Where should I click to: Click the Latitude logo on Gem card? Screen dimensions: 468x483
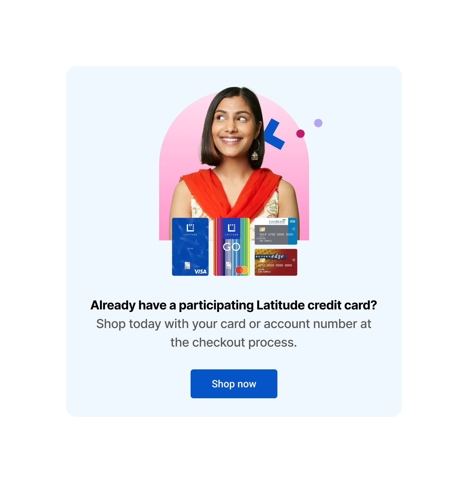pyautogui.click(x=190, y=230)
